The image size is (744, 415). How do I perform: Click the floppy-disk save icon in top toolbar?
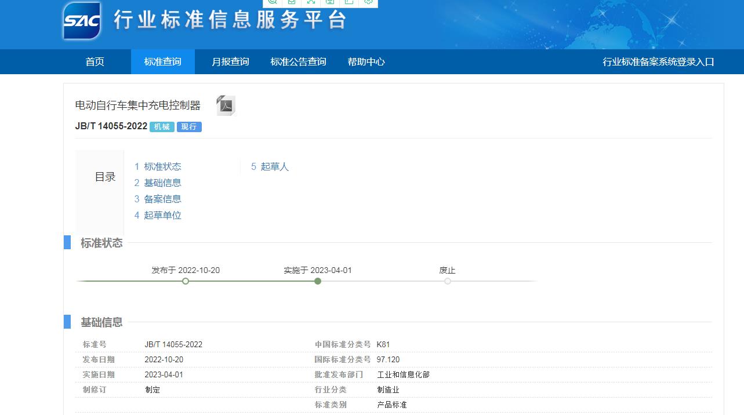pos(330,2)
